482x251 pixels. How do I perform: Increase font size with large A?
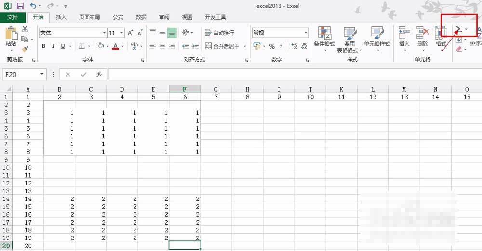coord(130,33)
